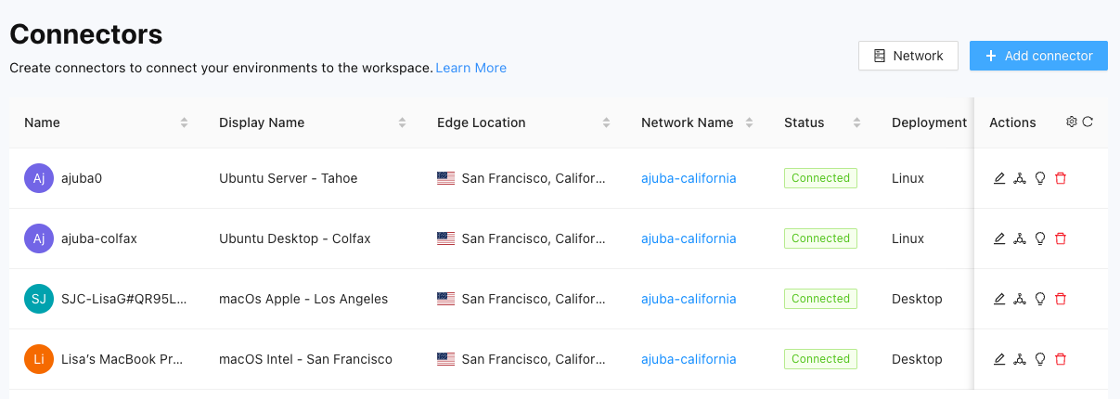
Task: Delete the ajuba-colfax connector via trash icon
Action: [x=1061, y=238]
